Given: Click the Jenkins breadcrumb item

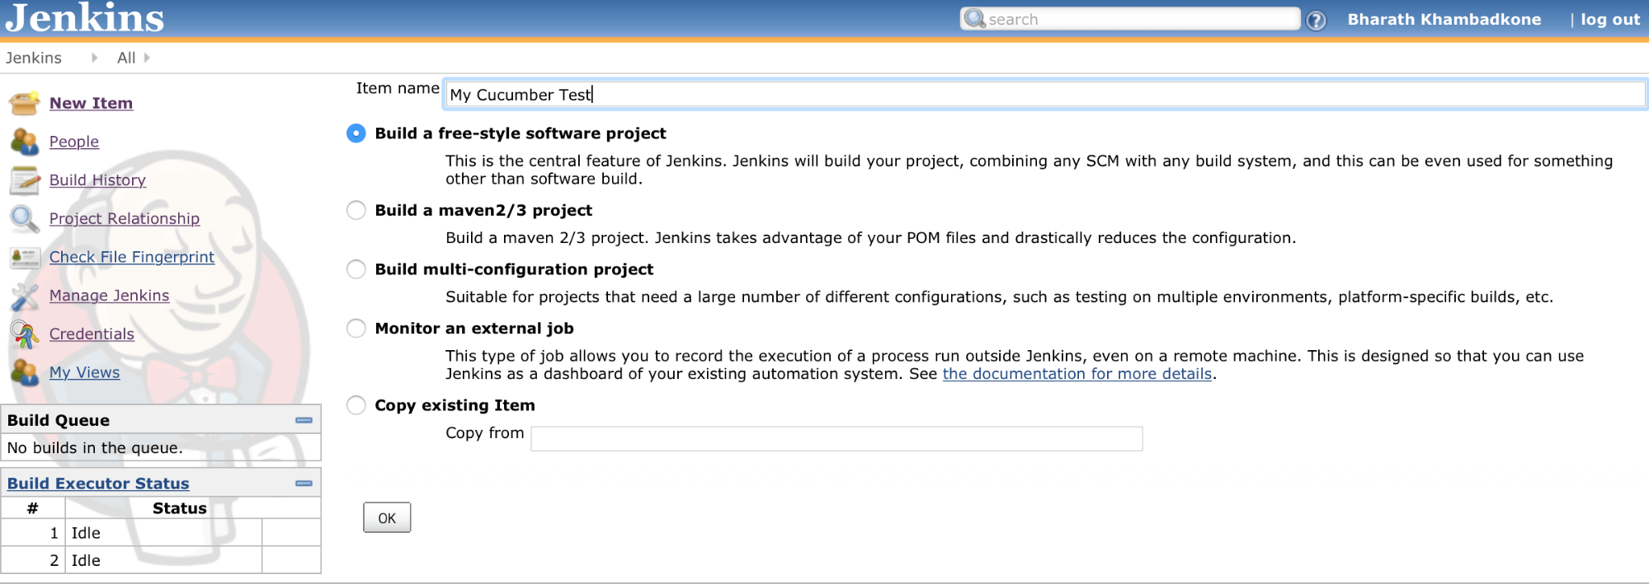Looking at the screenshot, I should 34,58.
